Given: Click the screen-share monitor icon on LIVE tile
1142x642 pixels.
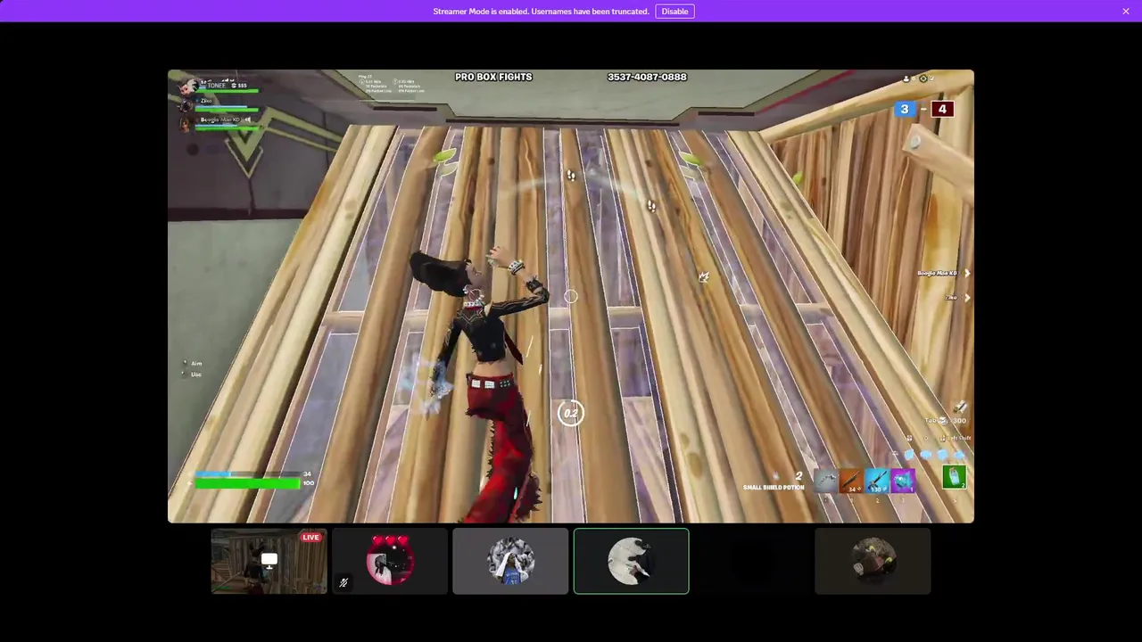Looking at the screenshot, I should (269, 560).
